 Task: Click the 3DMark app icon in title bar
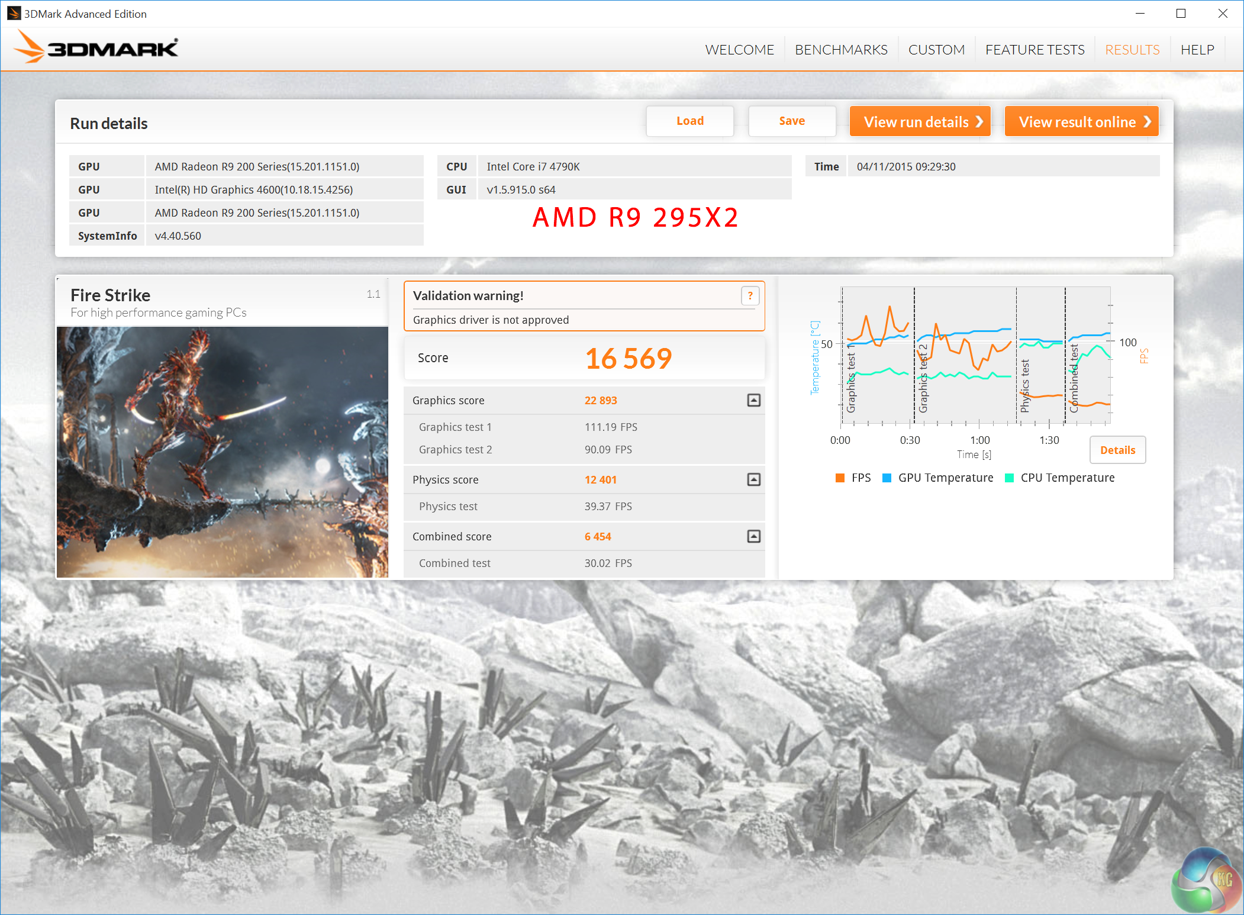pyautogui.click(x=13, y=13)
